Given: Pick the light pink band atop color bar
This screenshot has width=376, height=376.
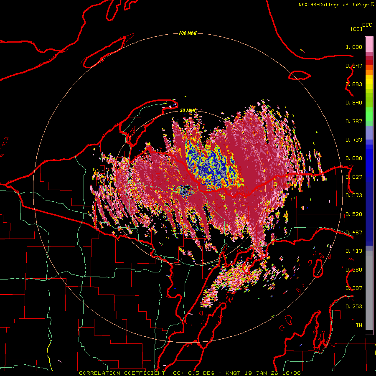Looking at the screenshot, I should click(369, 45).
